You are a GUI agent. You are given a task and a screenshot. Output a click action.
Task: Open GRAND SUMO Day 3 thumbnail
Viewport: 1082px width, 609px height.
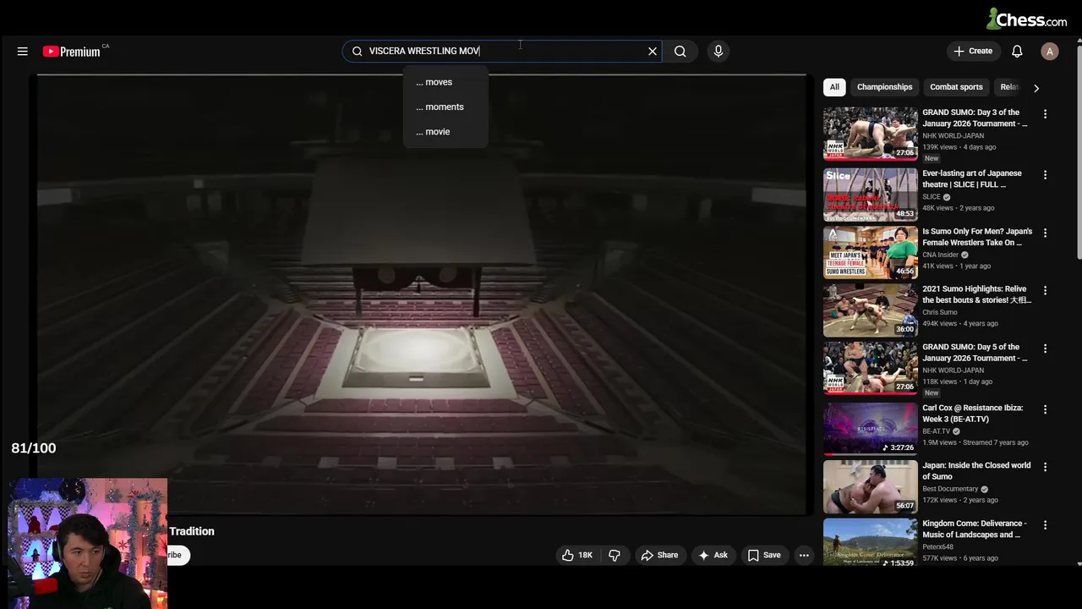point(871,134)
